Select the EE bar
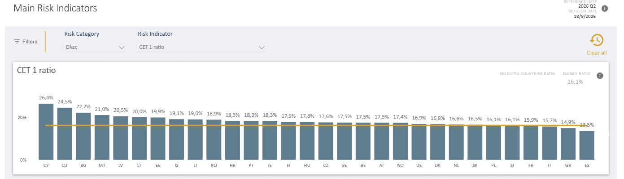624x179 pixels. coord(158,139)
